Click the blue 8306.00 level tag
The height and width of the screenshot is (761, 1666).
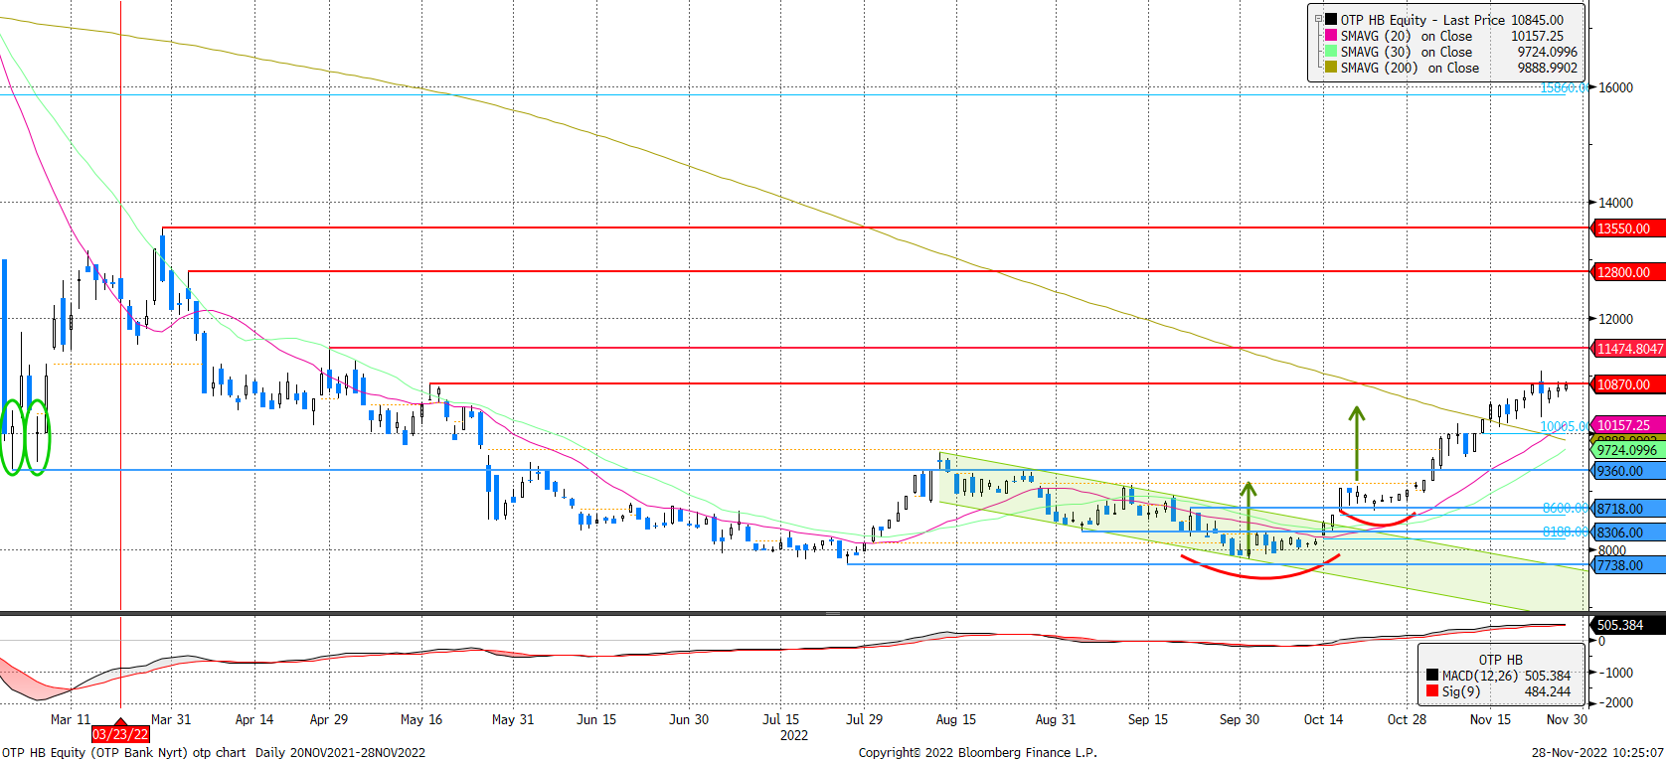pos(1629,533)
